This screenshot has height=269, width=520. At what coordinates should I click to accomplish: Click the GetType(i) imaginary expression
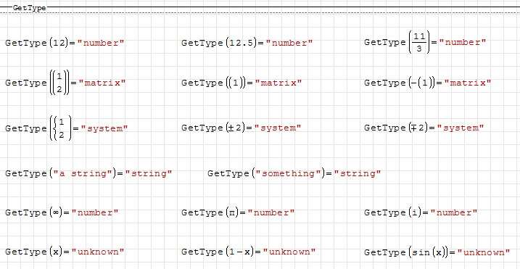click(421, 212)
